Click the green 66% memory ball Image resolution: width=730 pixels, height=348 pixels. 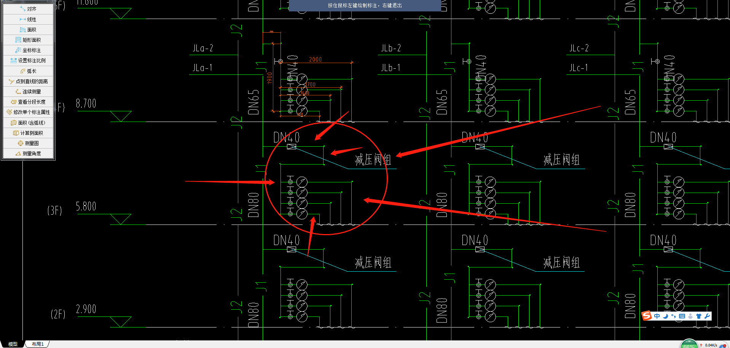pyautogui.click(x=689, y=344)
